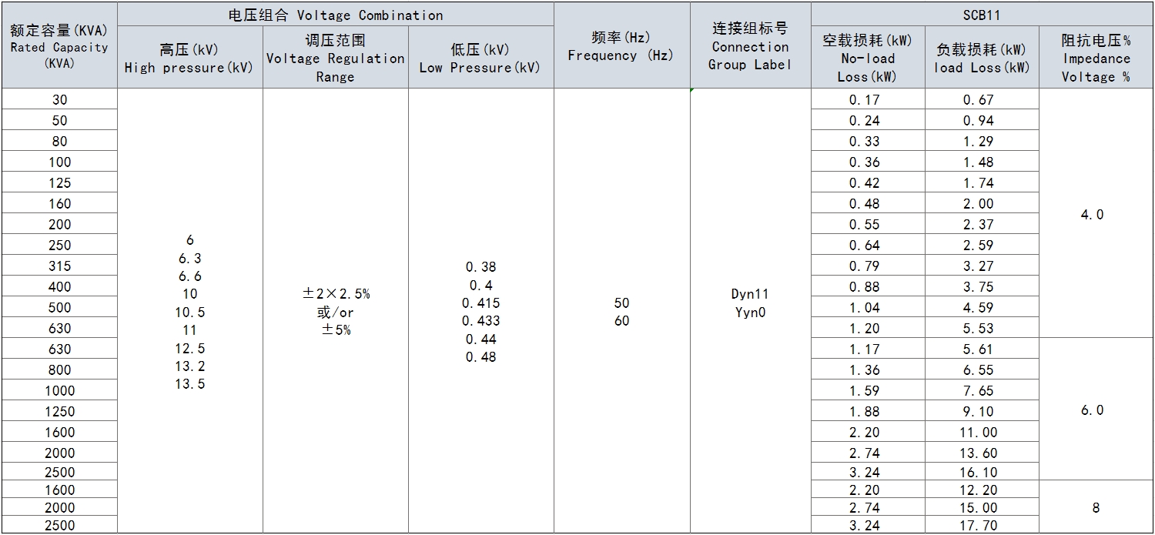
Task: Select the Voltage Regulation Range header
Action: (x=335, y=59)
